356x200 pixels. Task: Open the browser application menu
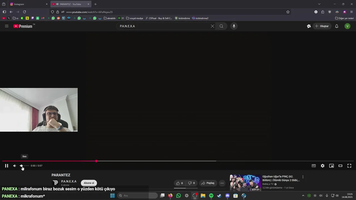(x=352, y=12)
